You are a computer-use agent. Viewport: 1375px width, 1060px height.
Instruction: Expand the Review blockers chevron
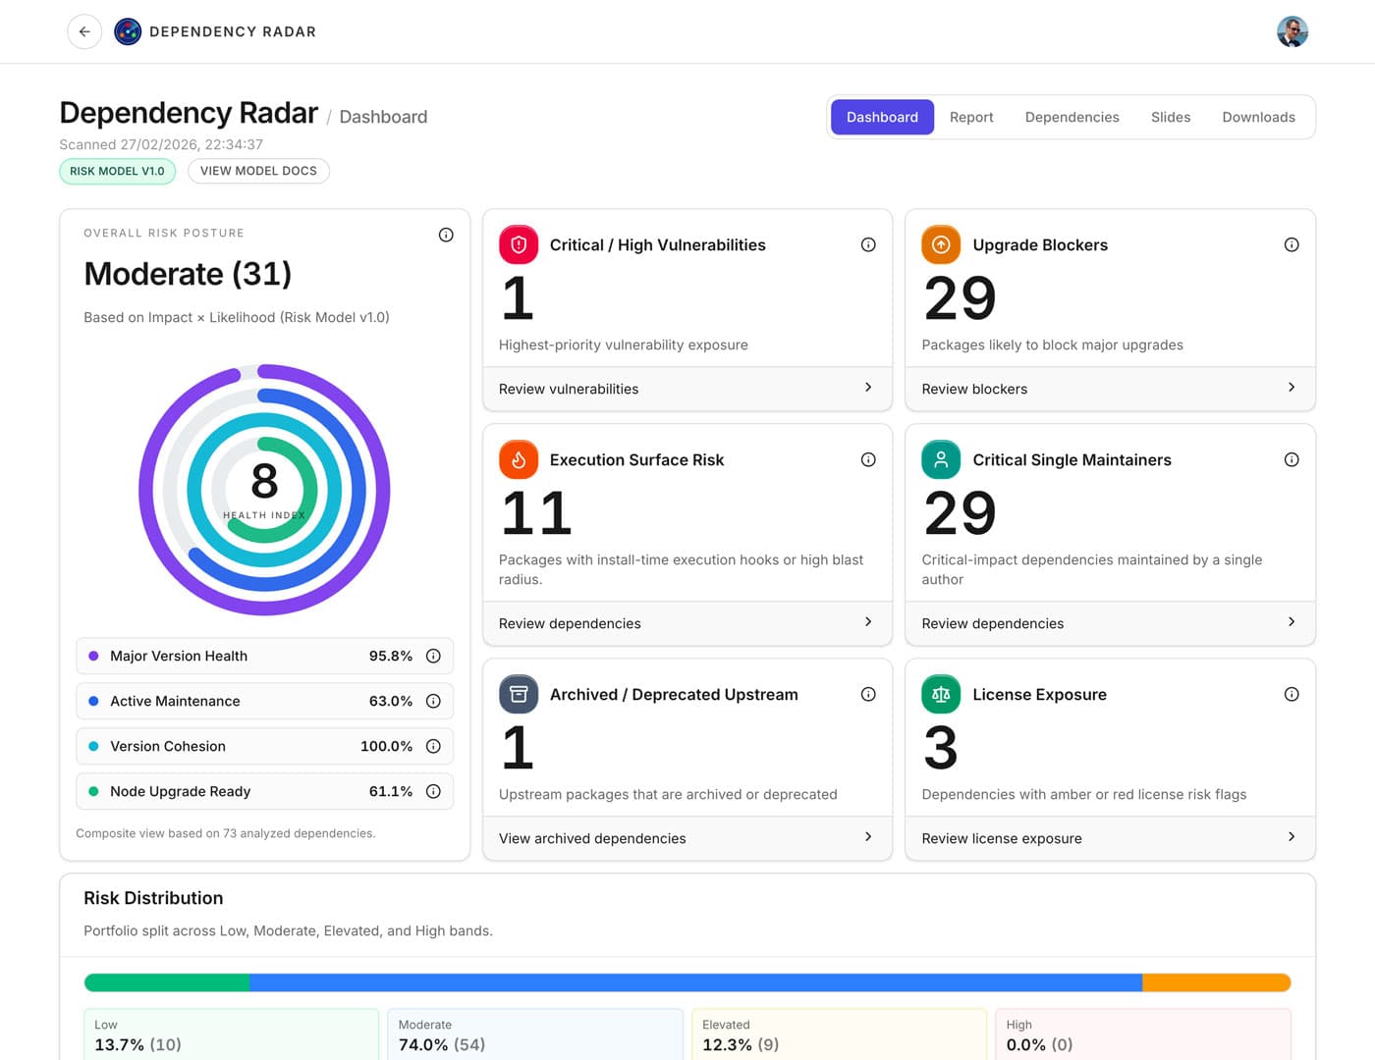[x=1292, y=388]
